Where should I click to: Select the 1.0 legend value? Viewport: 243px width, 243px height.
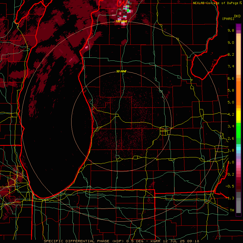pos(231,162)
